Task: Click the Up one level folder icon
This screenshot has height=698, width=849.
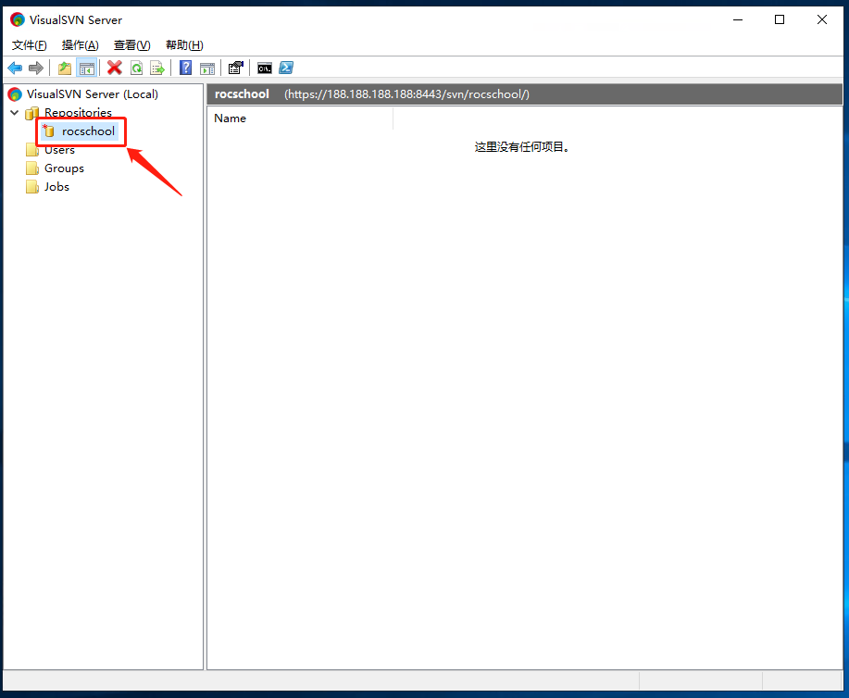Action: (65, 68)
